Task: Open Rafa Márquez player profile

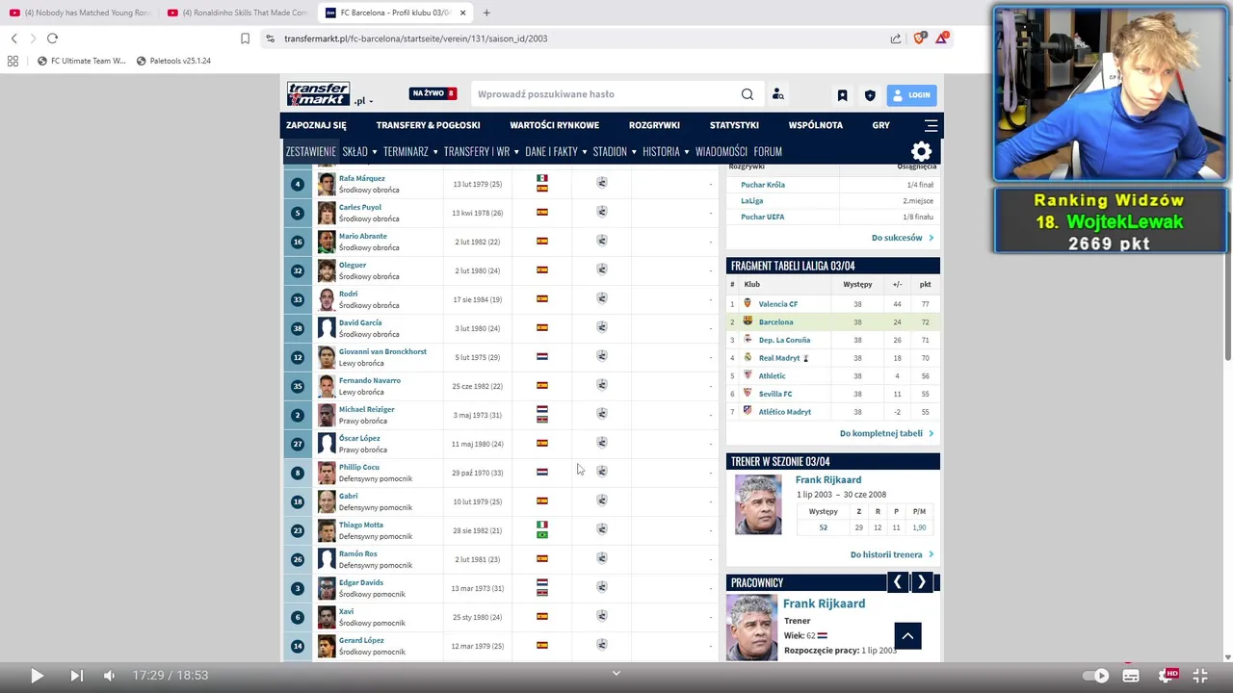Action: click(361, 178)
